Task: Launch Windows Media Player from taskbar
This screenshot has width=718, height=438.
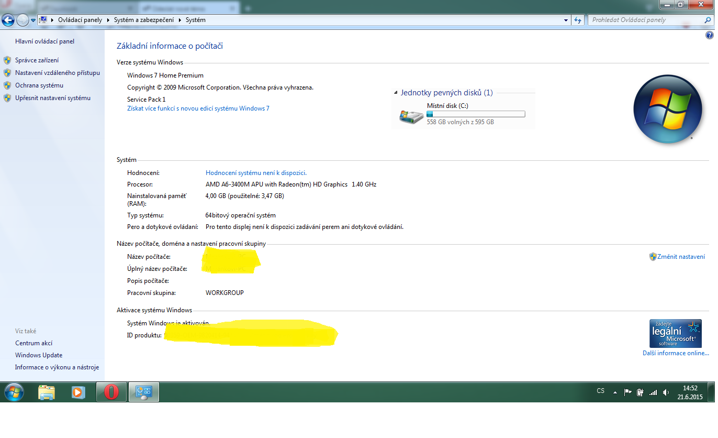Action: (x=78, y=392)
